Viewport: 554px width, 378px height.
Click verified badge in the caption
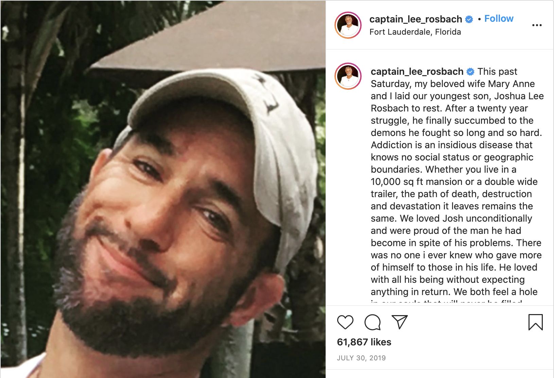(x=470, y=72)
